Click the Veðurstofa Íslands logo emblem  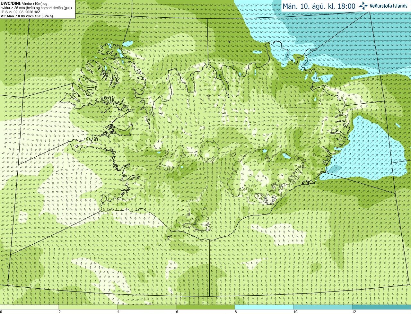point(363,6)
